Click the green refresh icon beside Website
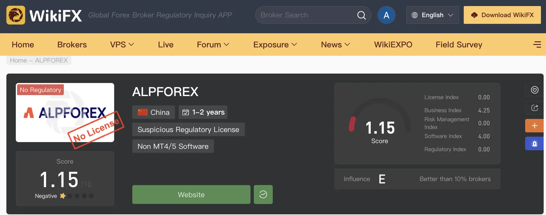Viewport: 546px width, 215px height. click(x=263, y=195)
